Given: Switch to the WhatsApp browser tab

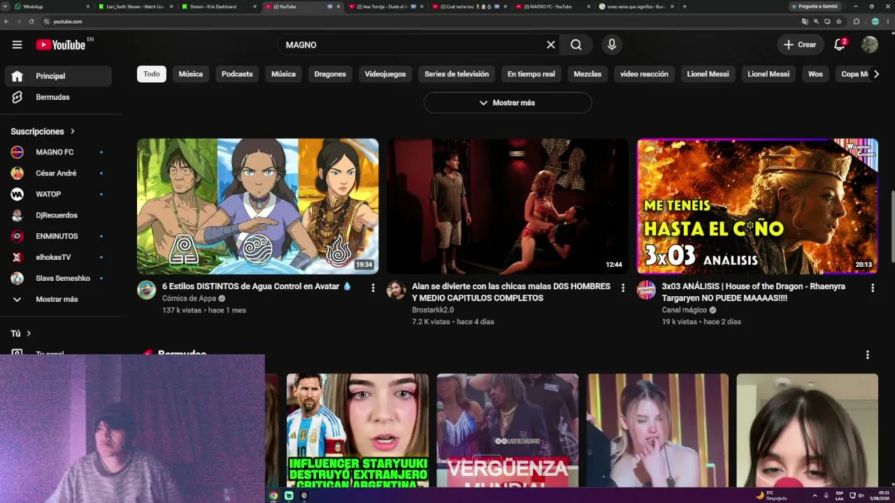Looking at the screenshot, I should tap(52, 6).
